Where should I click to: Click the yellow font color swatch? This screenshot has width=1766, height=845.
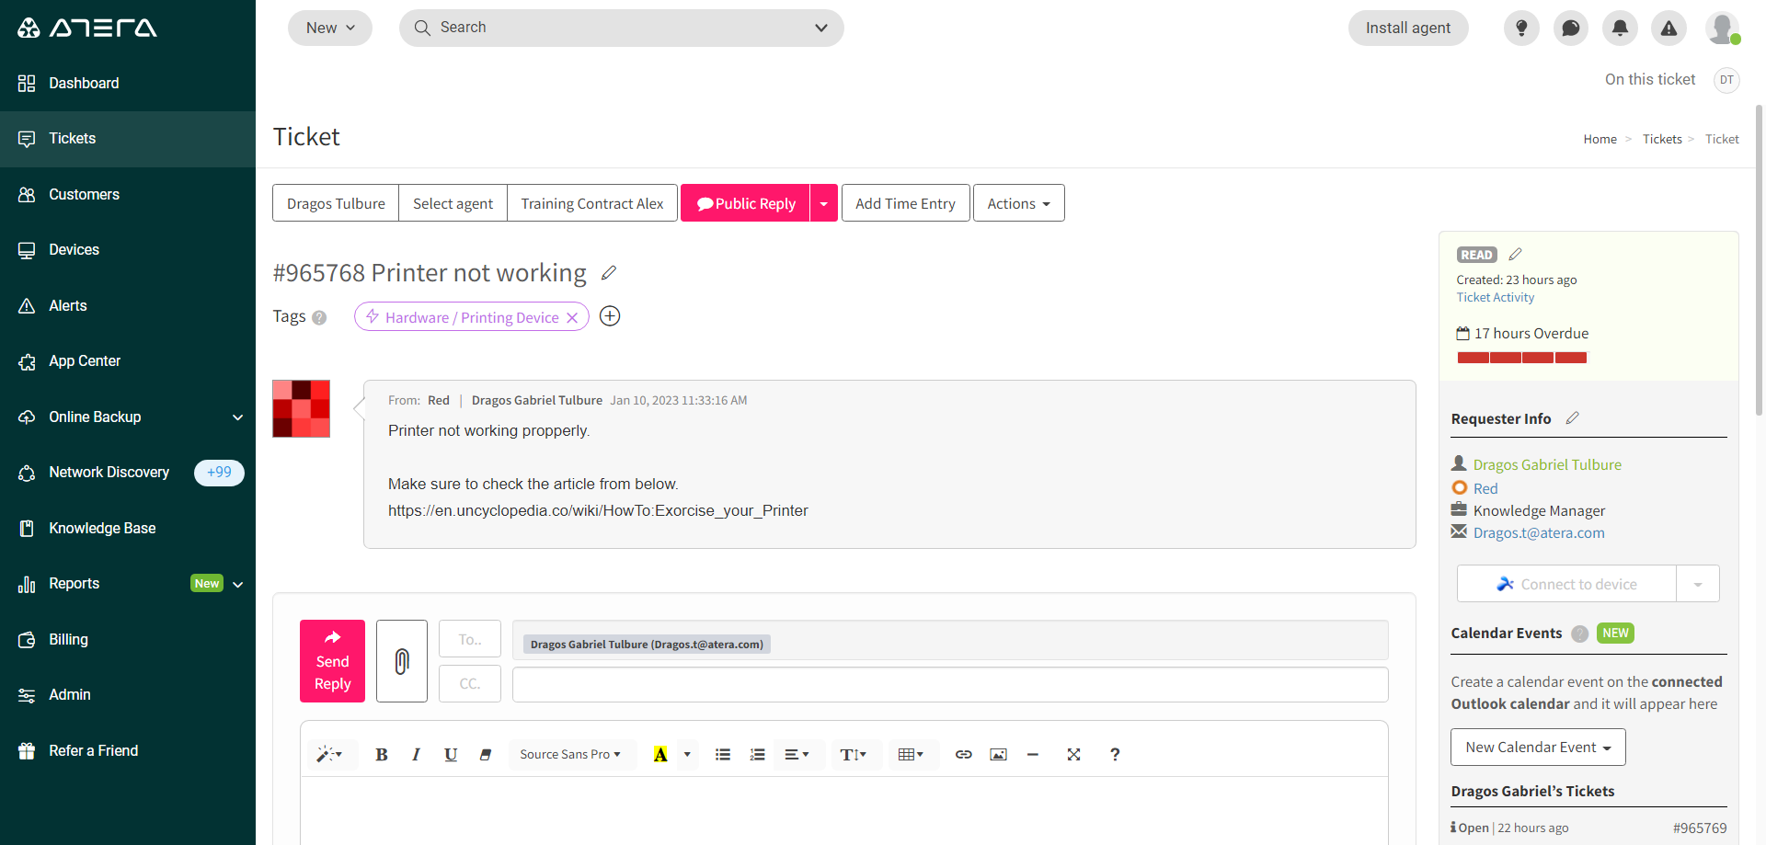pyautogui.click(x=660, y=754)
